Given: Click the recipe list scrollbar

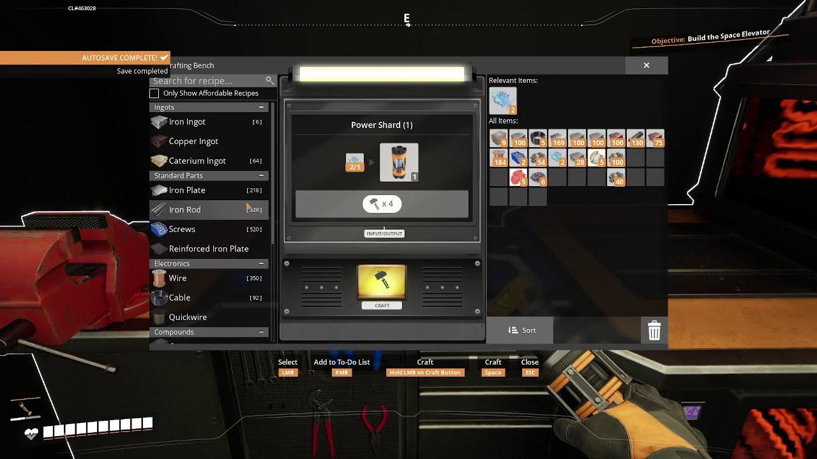Looking at the screenshot, I should point(274,172).
